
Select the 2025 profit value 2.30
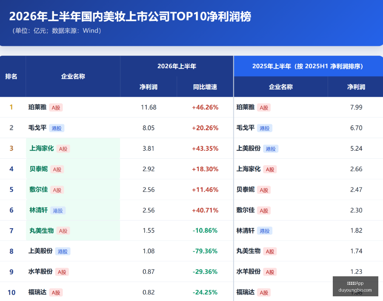point(356,210)
